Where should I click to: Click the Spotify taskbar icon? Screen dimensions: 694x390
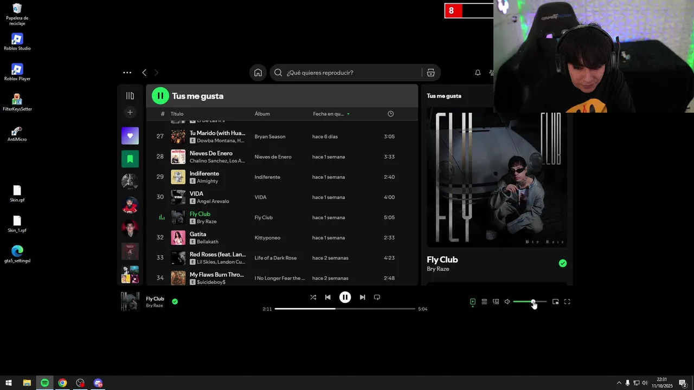pyautogui.click(x=44, y=383)
